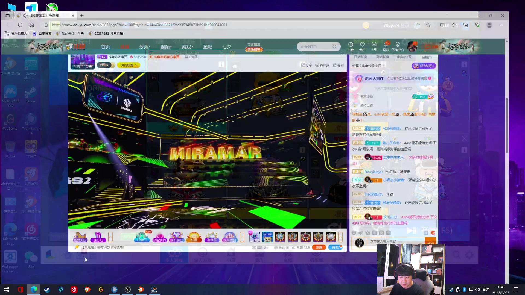Screen dimensions: 525x295
Task: Switch to the 周活跃度 tab
Action: [x=382, y=57]
